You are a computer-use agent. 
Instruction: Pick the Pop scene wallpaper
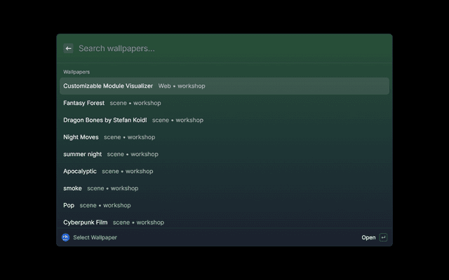224,205
